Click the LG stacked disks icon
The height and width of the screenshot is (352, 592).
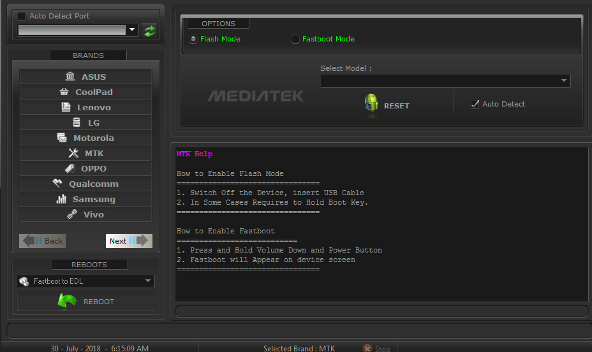tap(77, 122)
